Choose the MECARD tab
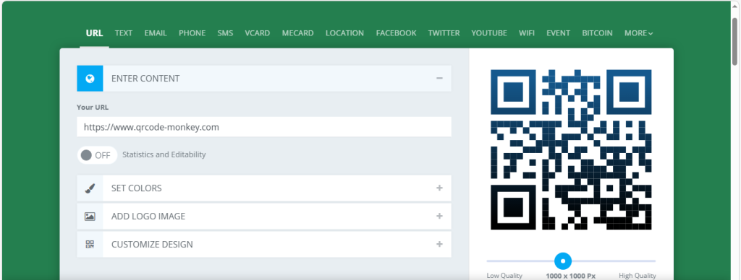Viewport: 741px width, 280px height. pos(297,33)
